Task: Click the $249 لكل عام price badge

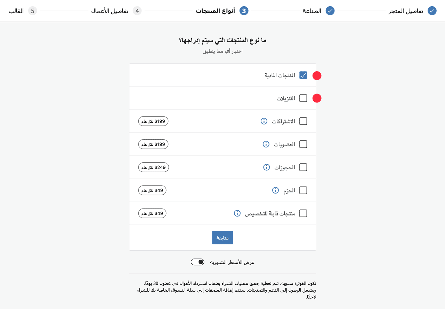Action: coord(153,167)
